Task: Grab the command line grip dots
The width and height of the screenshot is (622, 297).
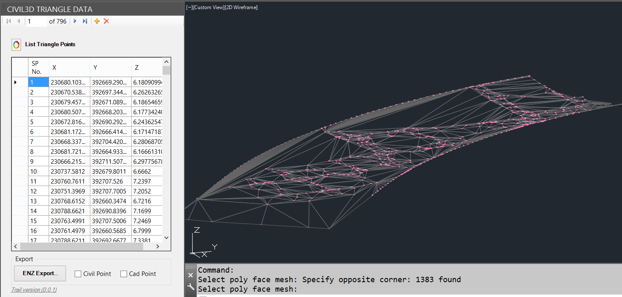Action: click(x=191, y=267)
